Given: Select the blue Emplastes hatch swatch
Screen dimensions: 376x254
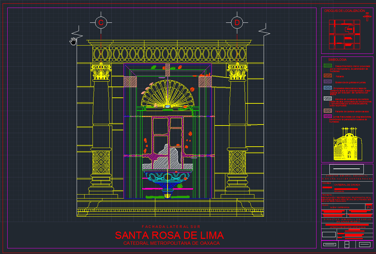Looking at the screenshot, I should pyautogui.click(x=327, y=88).
